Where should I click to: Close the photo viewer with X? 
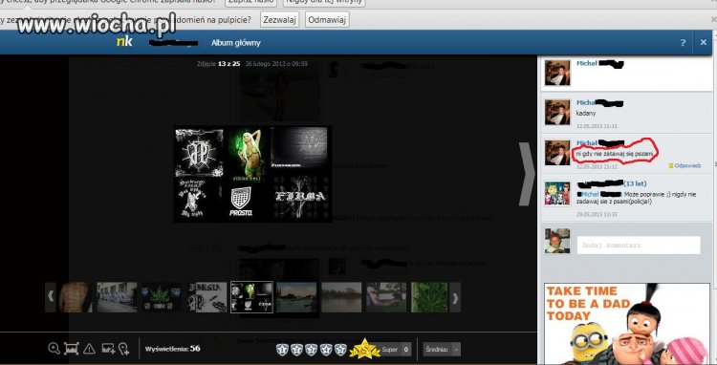click(x=704, y=42)
